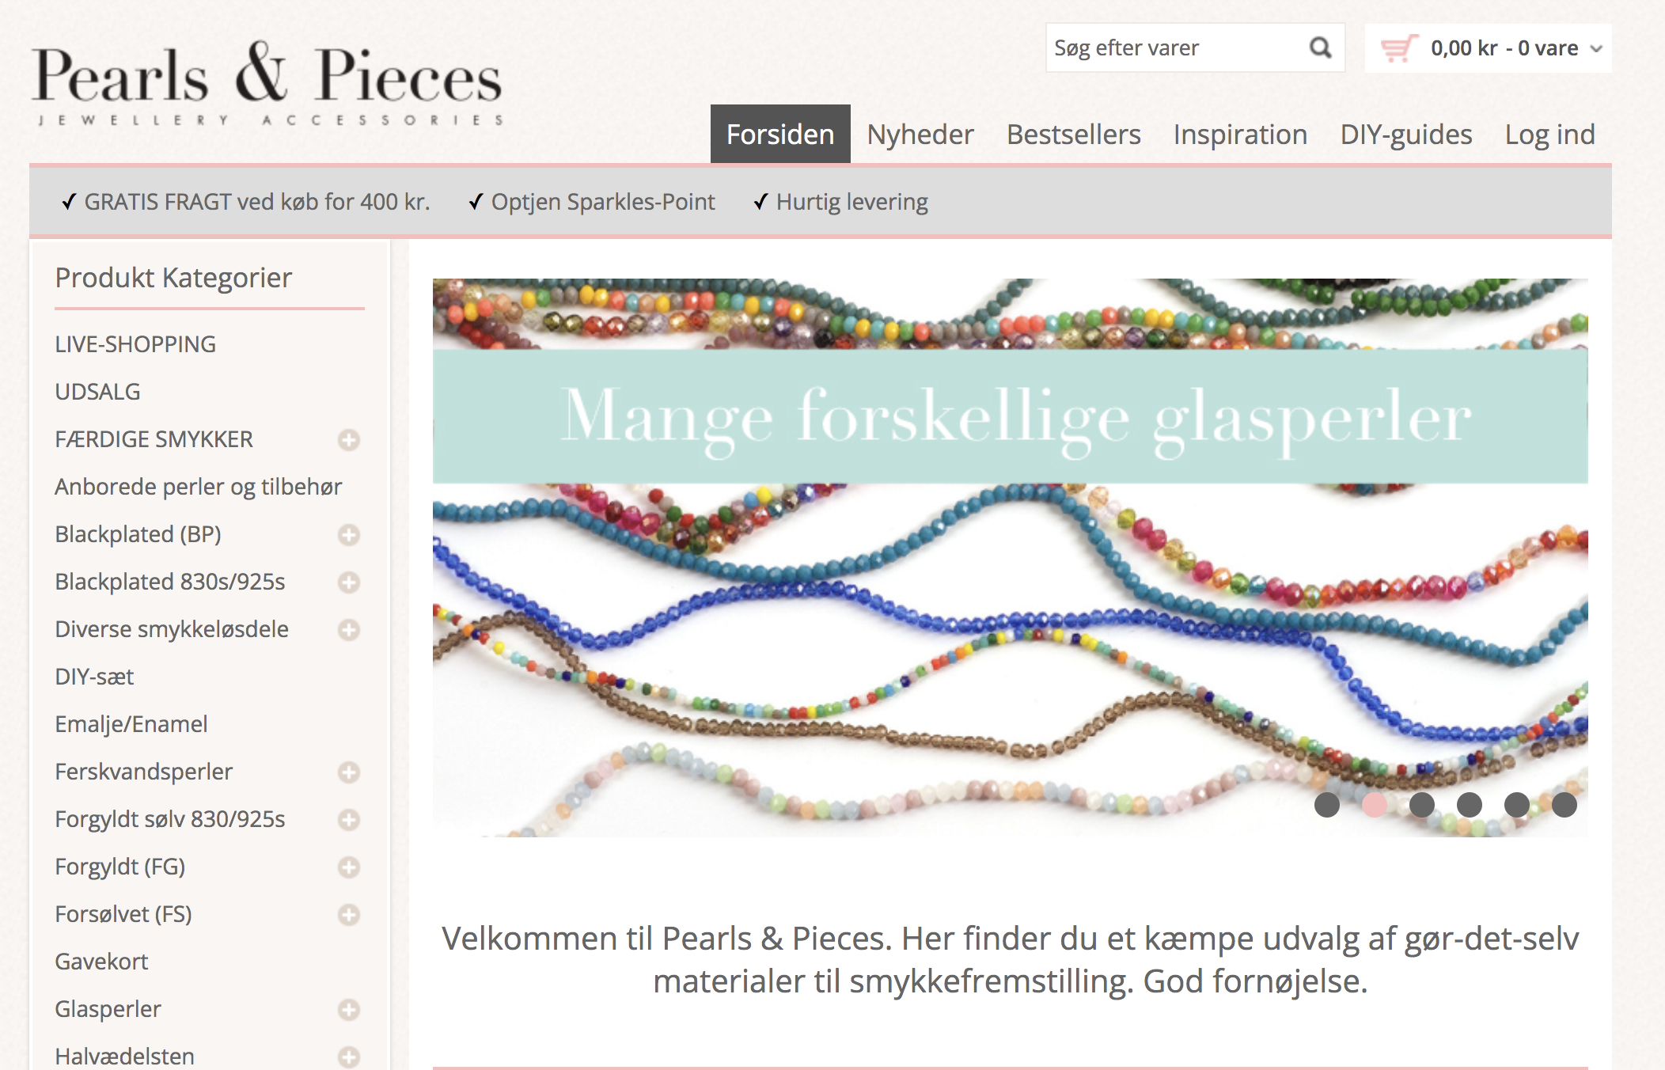Click the search magnifier icon
The height and width of the screenshot is (1070, 1665).
(1320, 48)
